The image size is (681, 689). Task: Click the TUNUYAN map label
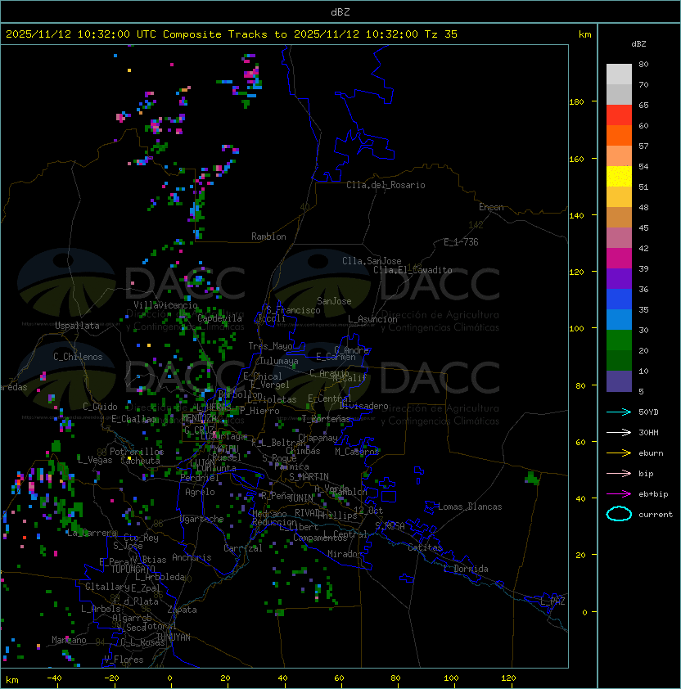[174, 637]
